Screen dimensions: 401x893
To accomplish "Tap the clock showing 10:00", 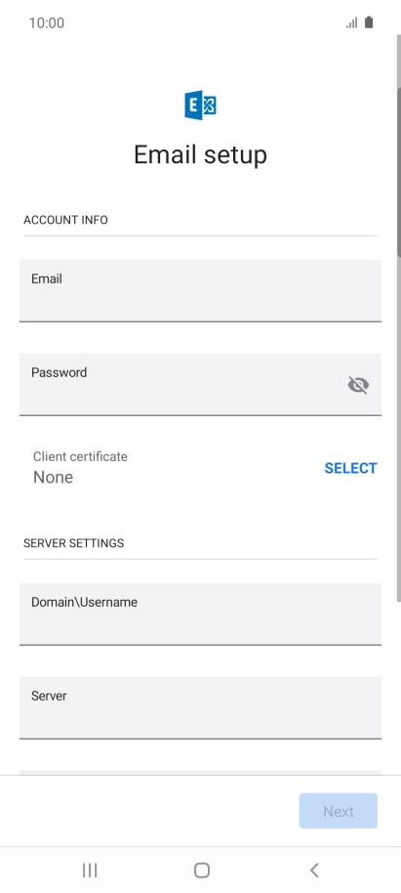I will tap(47, 22).
